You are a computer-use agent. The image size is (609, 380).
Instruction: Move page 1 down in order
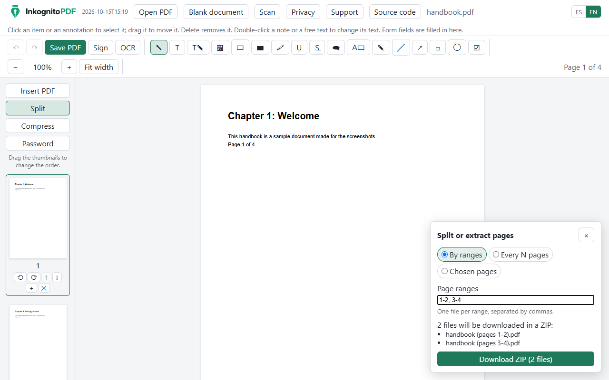57,277
